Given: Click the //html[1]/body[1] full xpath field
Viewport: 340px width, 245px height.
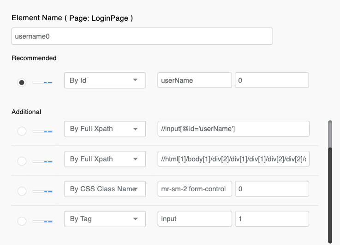Looking at the screenshot, I should (233, 159).
